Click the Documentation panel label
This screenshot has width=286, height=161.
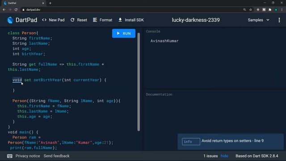click(x=159, y=94)
